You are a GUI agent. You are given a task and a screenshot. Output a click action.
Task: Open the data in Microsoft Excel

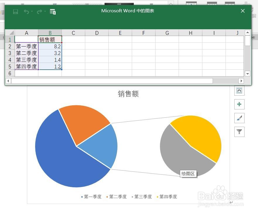pos(53,12)
